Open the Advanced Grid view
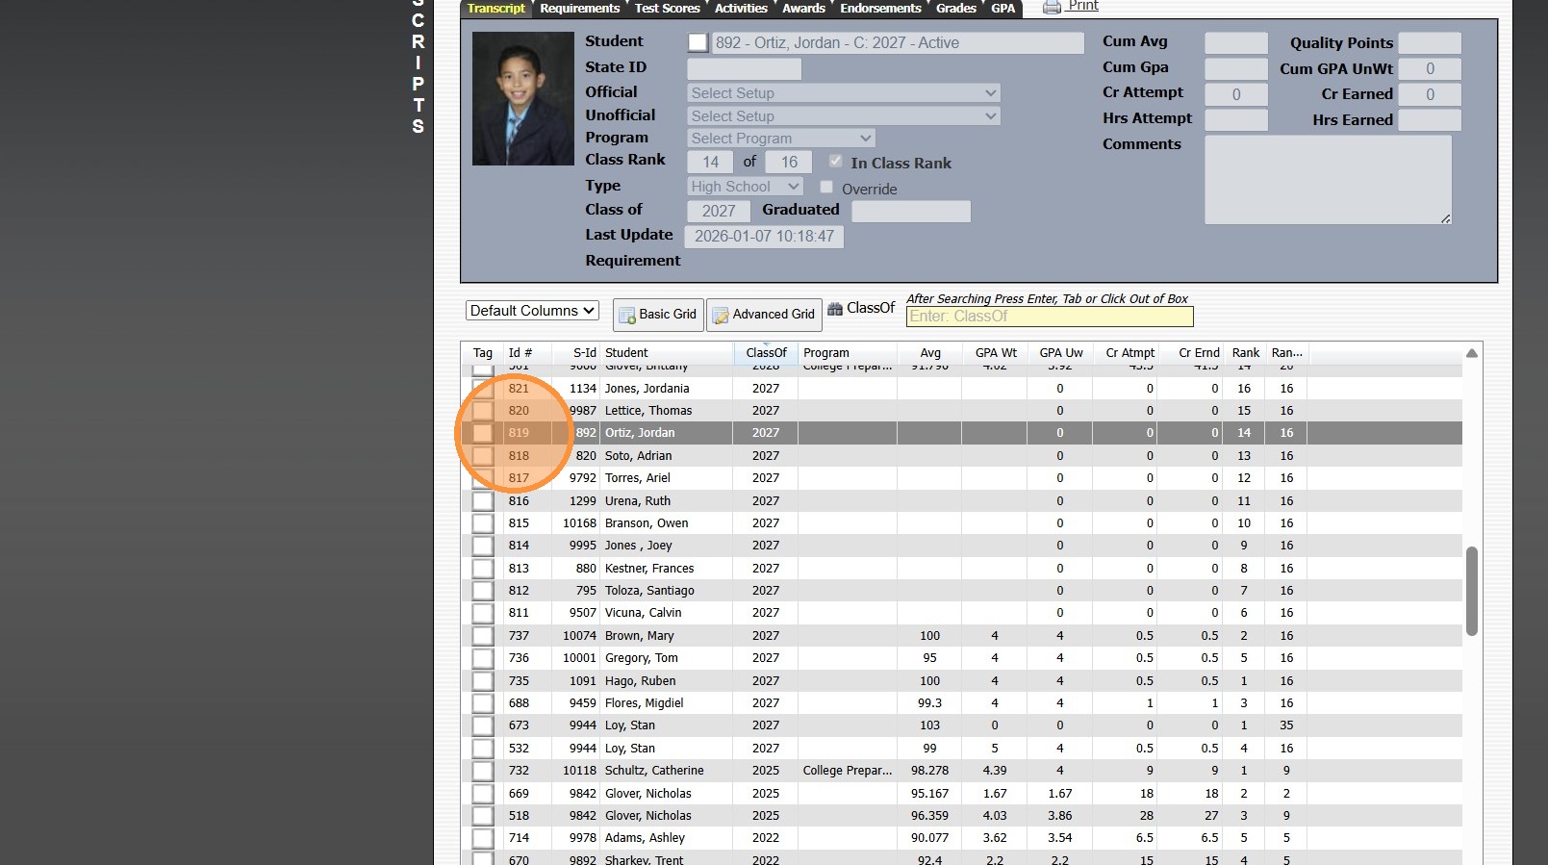The image size is (1548, 865). (764, 315)
